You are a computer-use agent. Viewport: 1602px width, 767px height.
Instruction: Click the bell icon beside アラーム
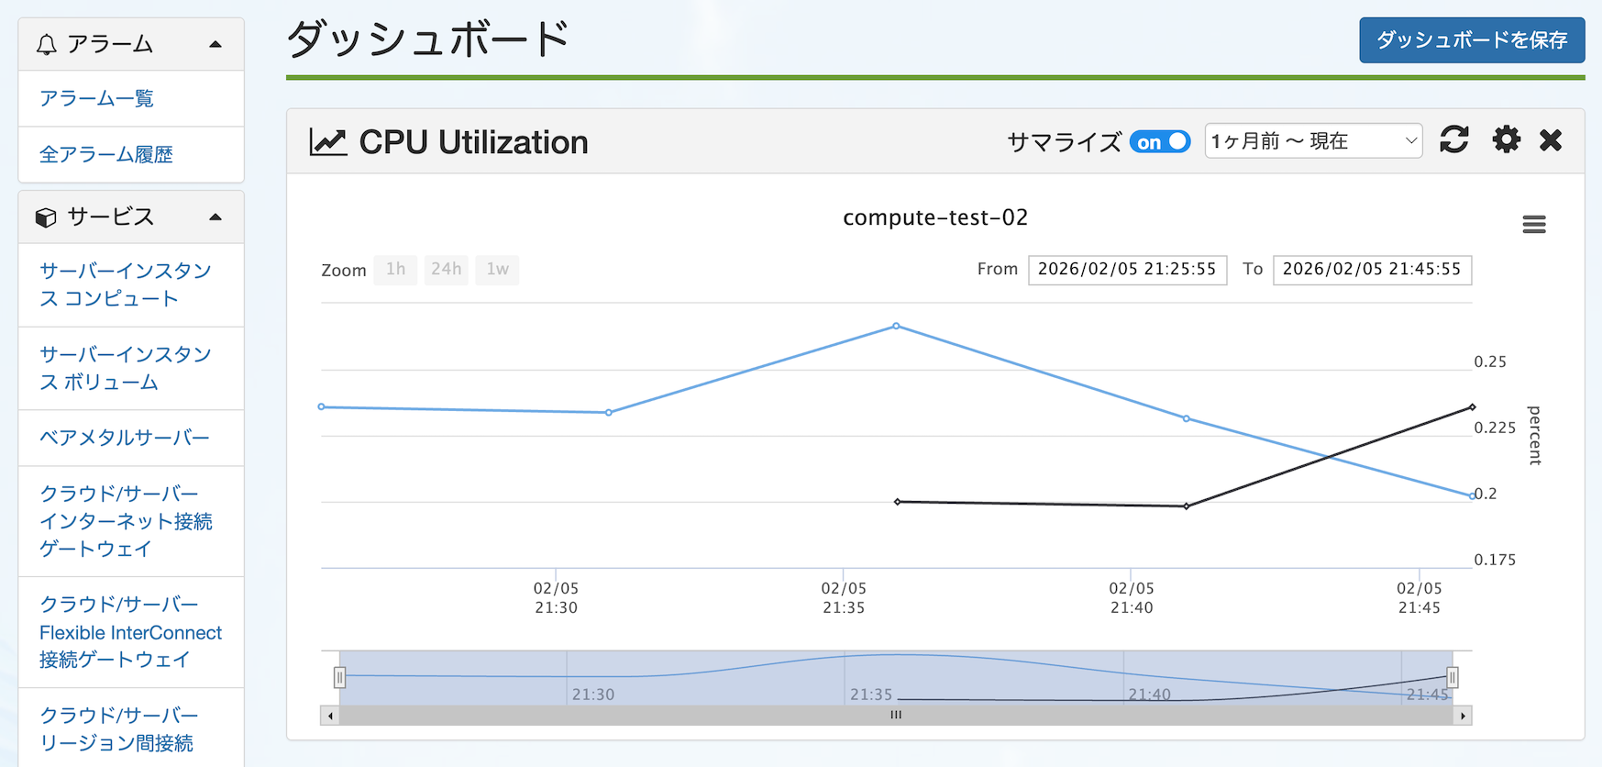pos(46,44)
